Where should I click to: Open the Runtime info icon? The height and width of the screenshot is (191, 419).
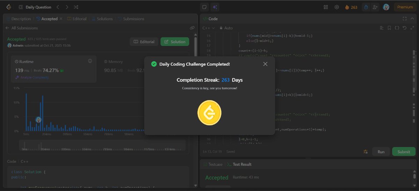(x=90, y=61)
